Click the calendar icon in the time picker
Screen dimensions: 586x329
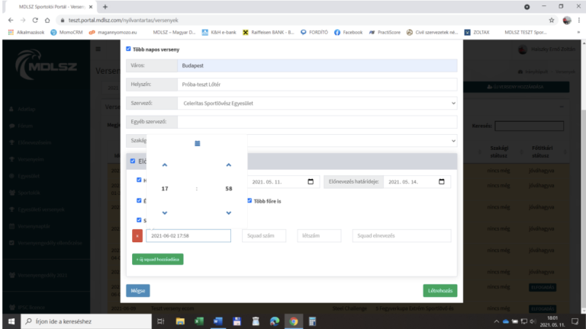(197, 143)
